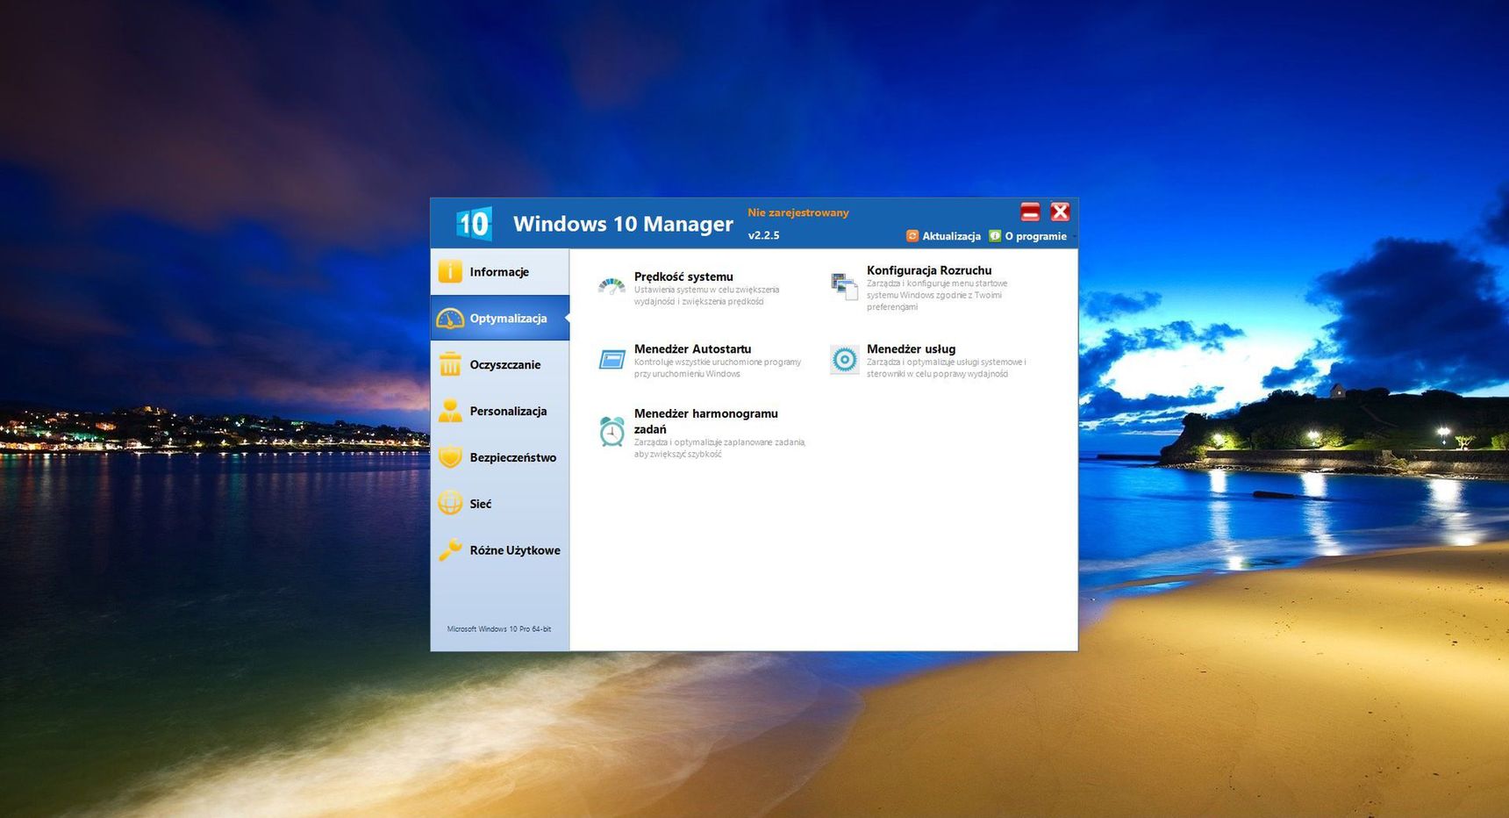Screen dimensions: 1509x818
Task: Click the Bezpieczeństwo shield icon
Action: coord(450,457)
